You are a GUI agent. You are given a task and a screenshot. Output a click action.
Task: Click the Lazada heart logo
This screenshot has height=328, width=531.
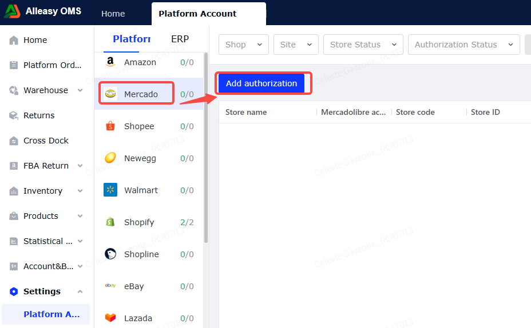pos(110,318)
